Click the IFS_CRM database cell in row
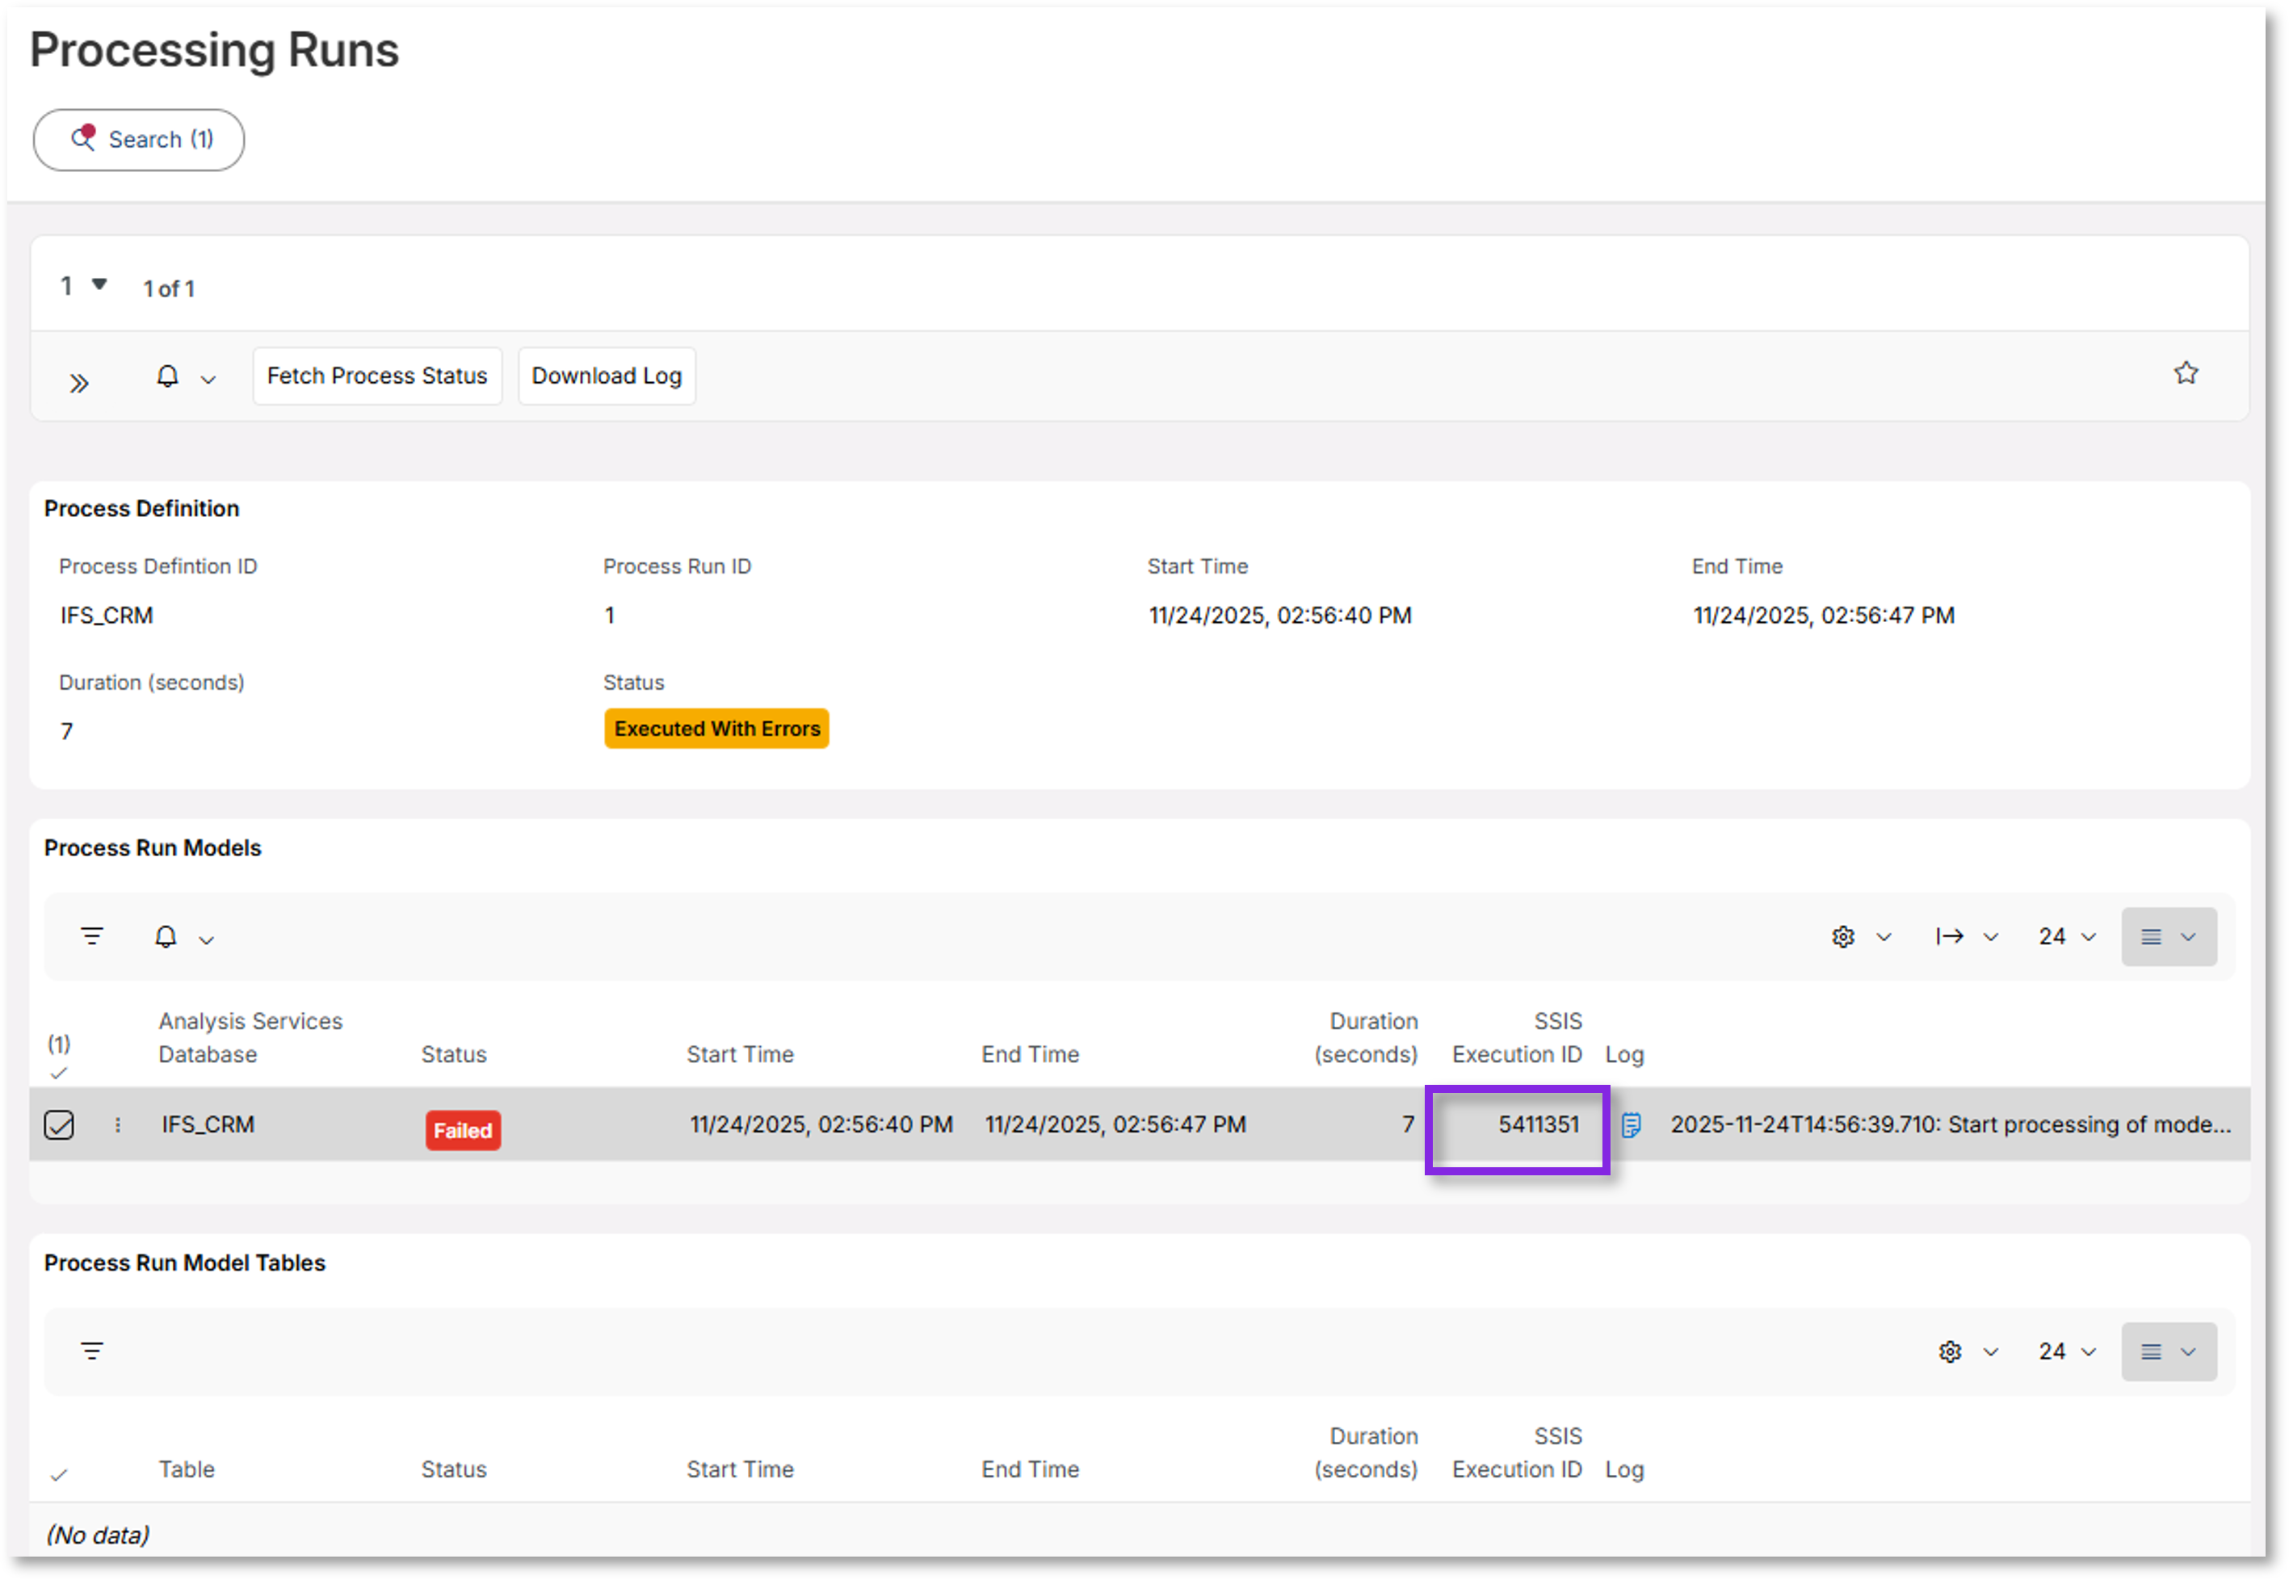Image resolution: width=2289 pixels, height=1580 pixels. pos(208,1125)
